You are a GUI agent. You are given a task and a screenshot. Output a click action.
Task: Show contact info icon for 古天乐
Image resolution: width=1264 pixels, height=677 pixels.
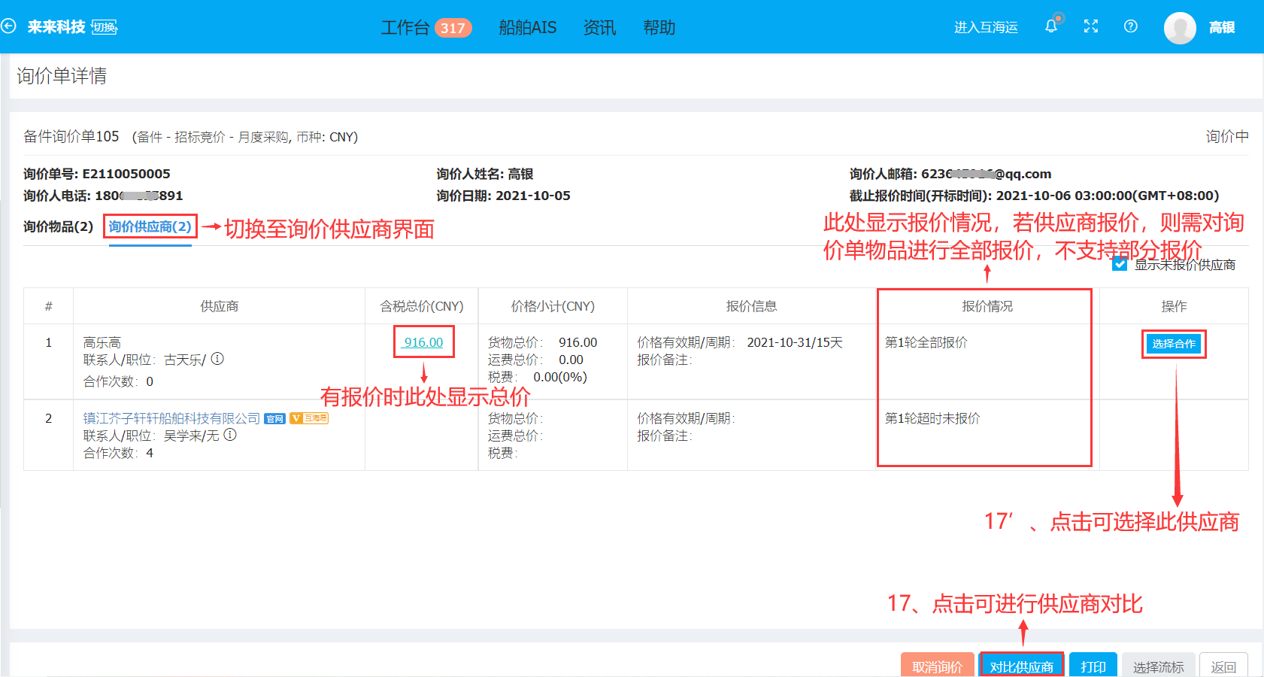[217, 359]
